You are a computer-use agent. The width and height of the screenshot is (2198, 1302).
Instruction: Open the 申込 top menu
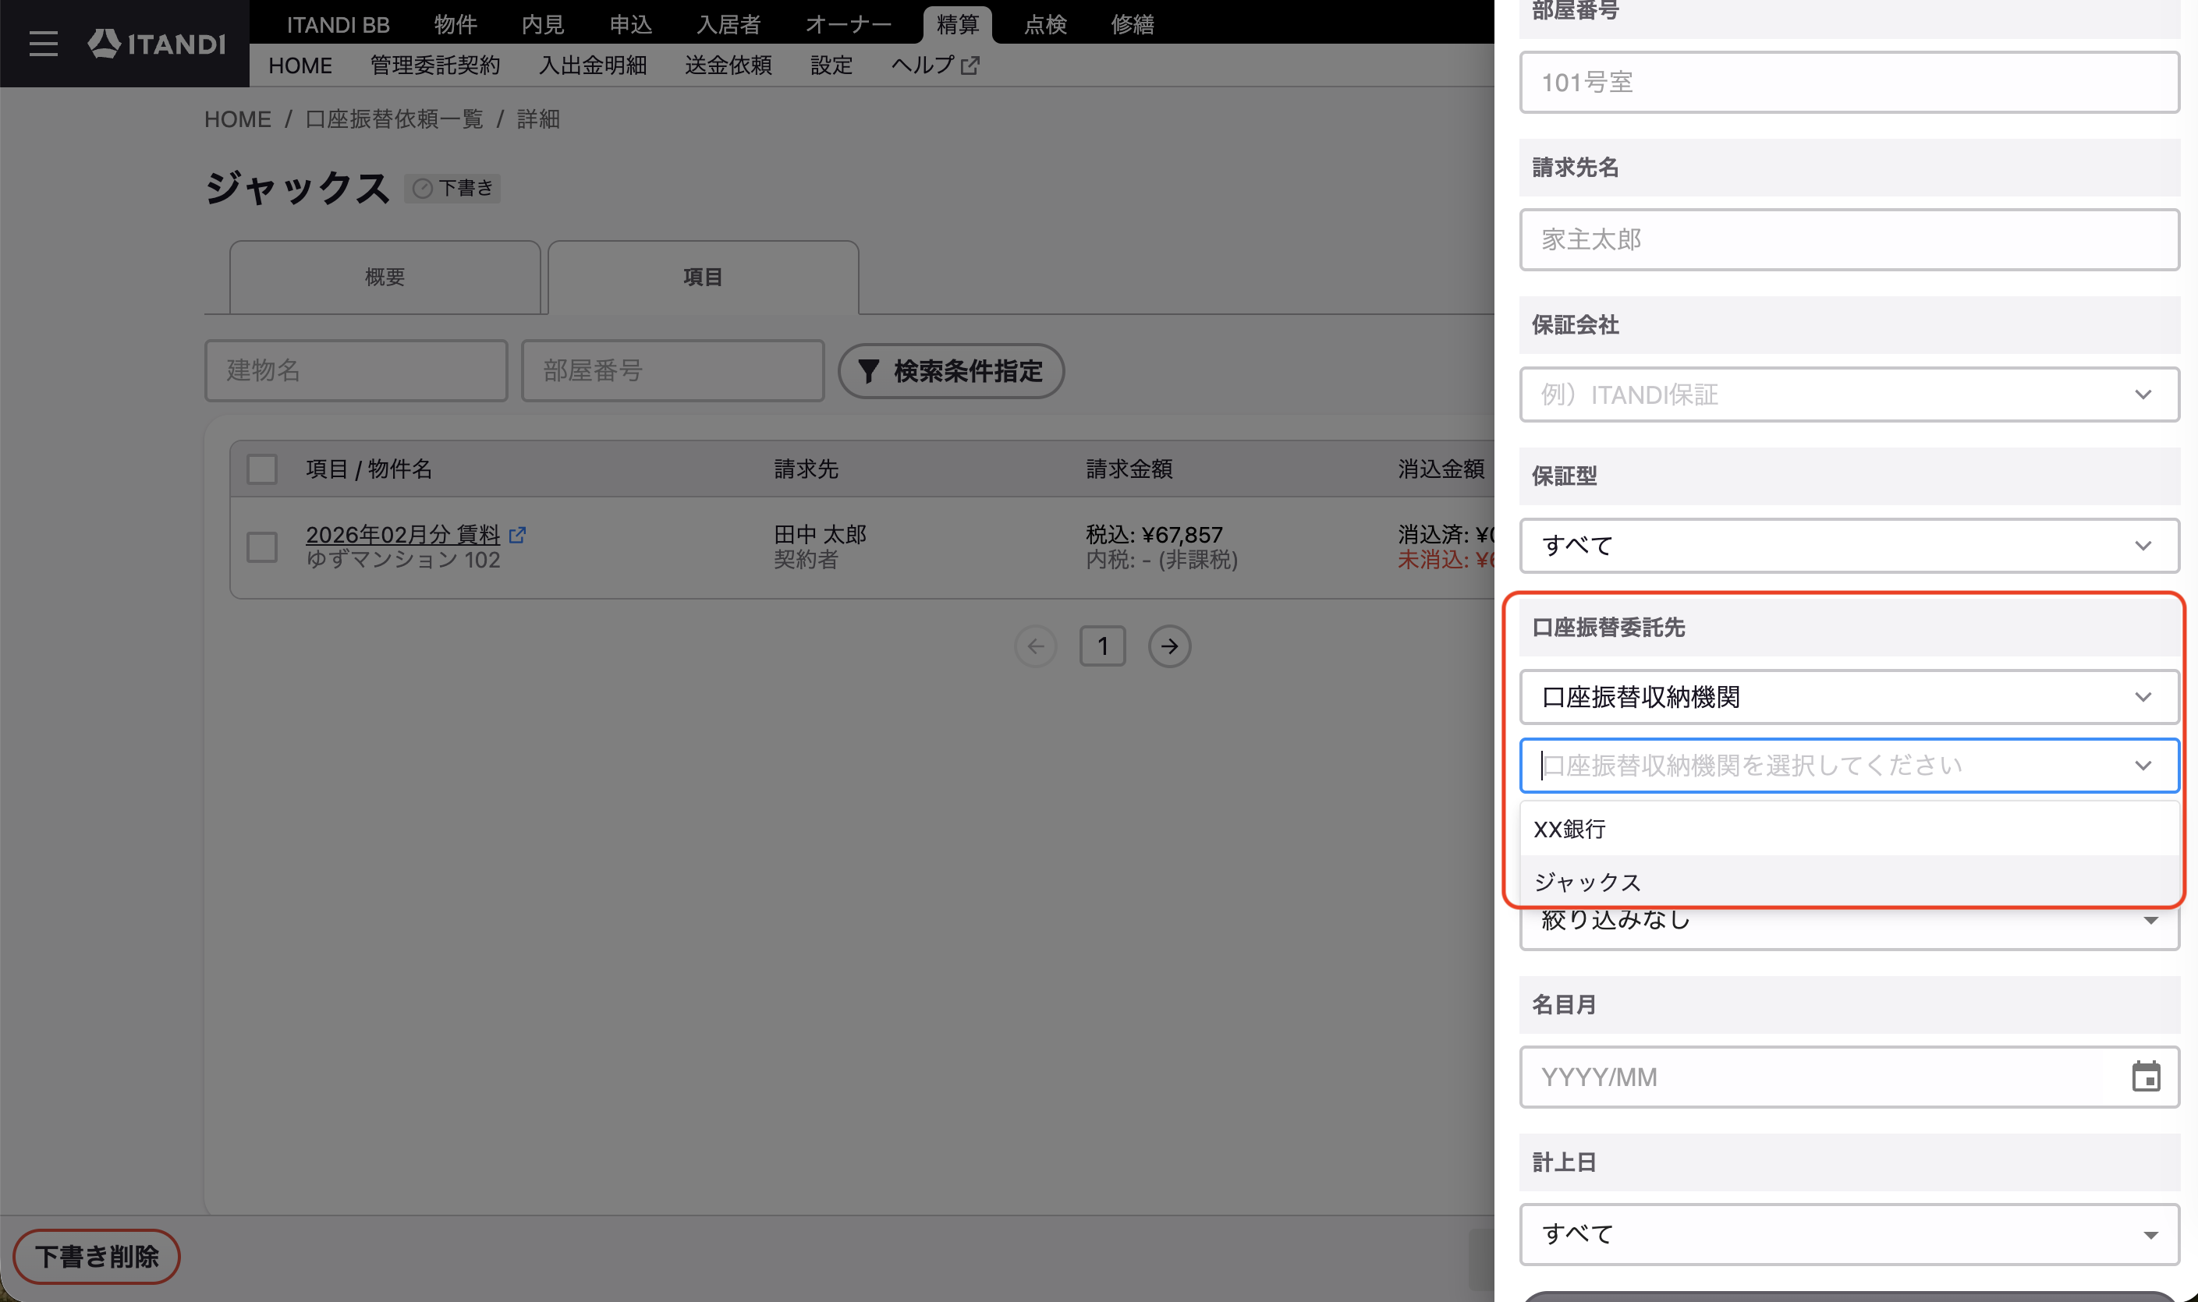630,25
